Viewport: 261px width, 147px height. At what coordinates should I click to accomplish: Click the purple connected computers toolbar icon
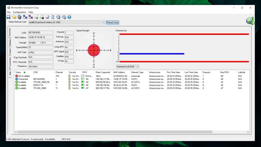click(x=31, y=17)
